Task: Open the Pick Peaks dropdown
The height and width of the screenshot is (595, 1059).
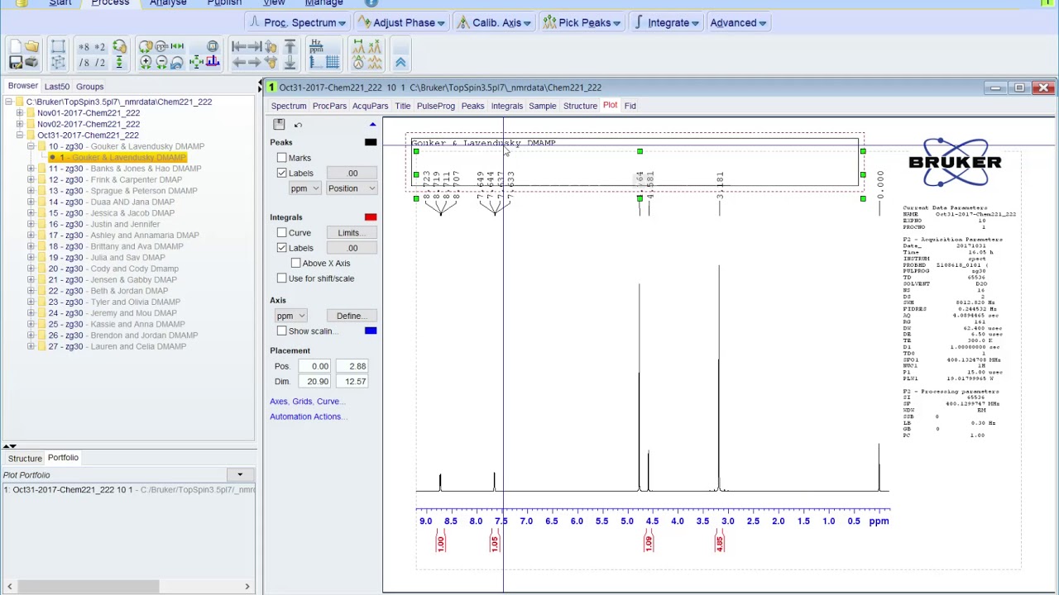Action: pos(582,22)
